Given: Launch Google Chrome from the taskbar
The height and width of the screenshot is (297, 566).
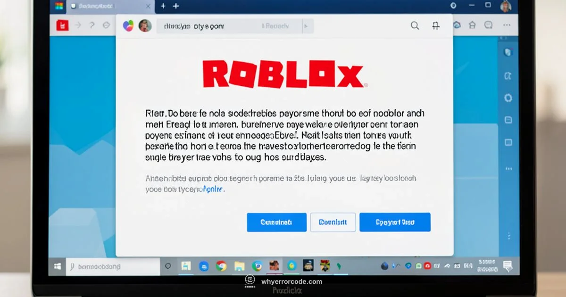Looking at the screenshot, I should pyautogui.click(x=220, y=267).
